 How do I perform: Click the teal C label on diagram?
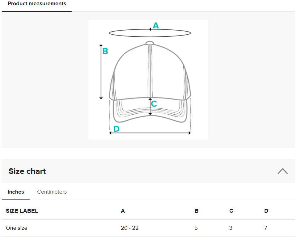coord(154,104)
